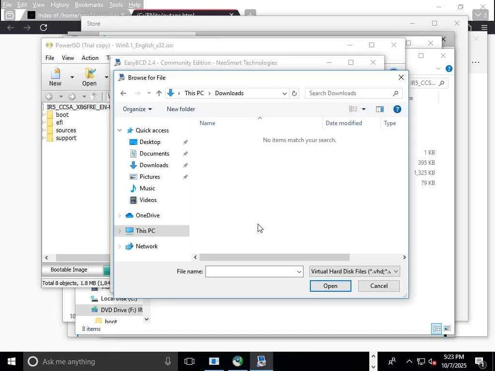Click New folder button
495x371 pixels.
(x=181, y=109)
